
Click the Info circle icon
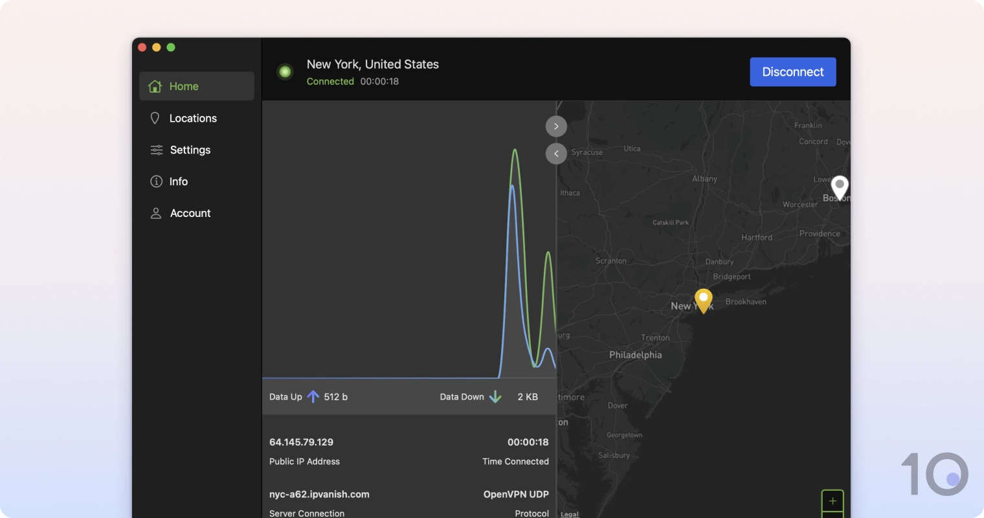(156, 181)
